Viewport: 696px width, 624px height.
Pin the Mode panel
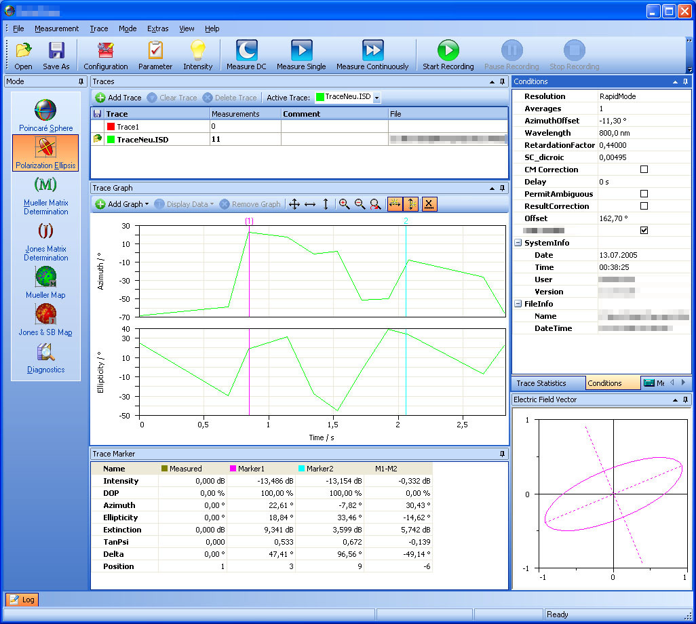point(81,81)
